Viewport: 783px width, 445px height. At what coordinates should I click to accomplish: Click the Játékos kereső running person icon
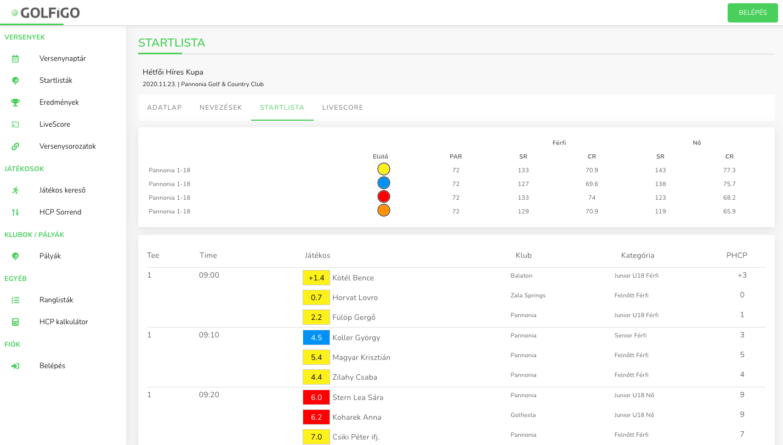click(x=15, y=190)
